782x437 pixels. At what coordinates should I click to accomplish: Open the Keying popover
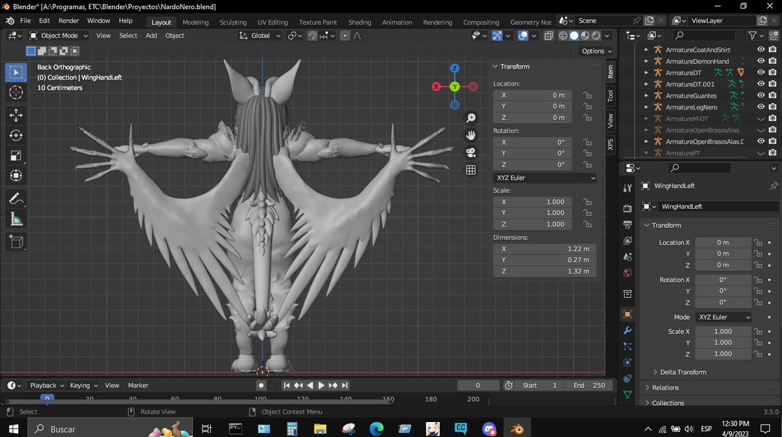tap(83, 386)
